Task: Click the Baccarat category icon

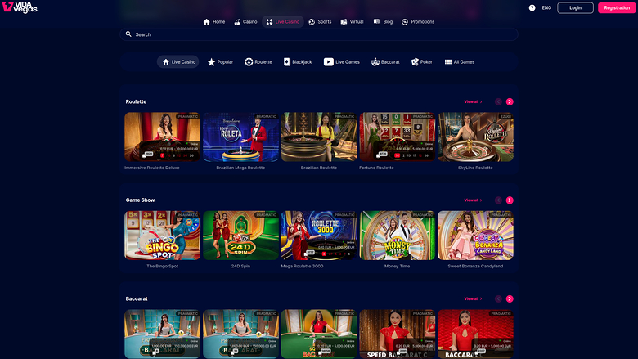Action: tap(375, 62)
